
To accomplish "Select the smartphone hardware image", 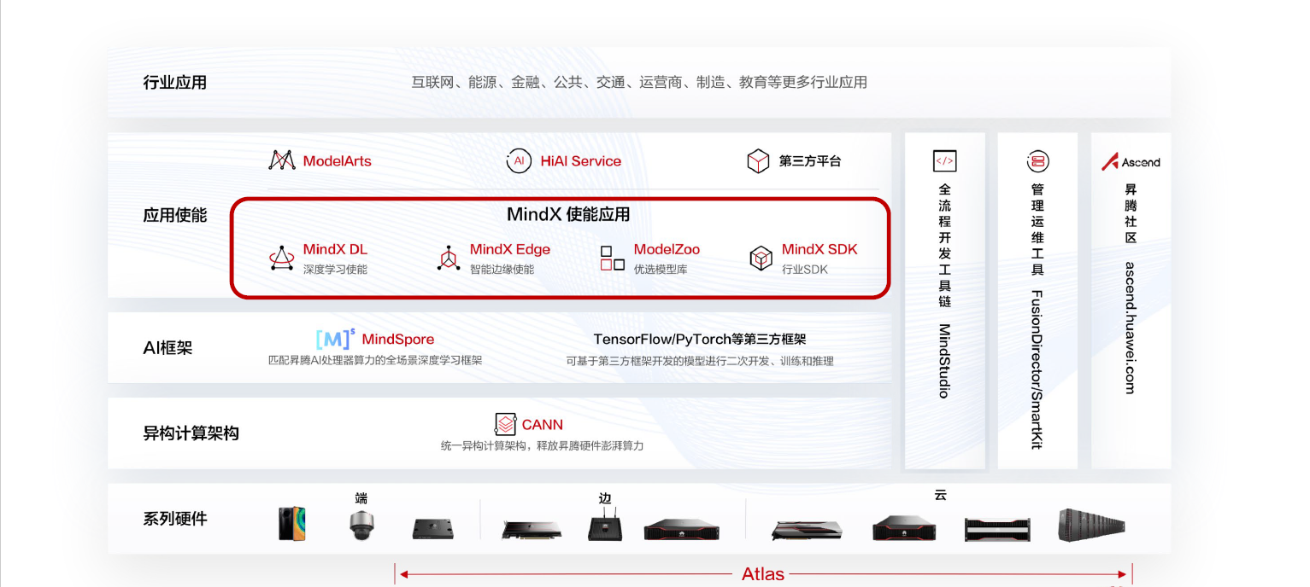I will 292,524.
